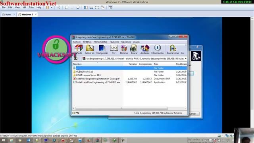Click the scroll right arrow of the file list
Screen dimensions: 254x143
point(185,108)
